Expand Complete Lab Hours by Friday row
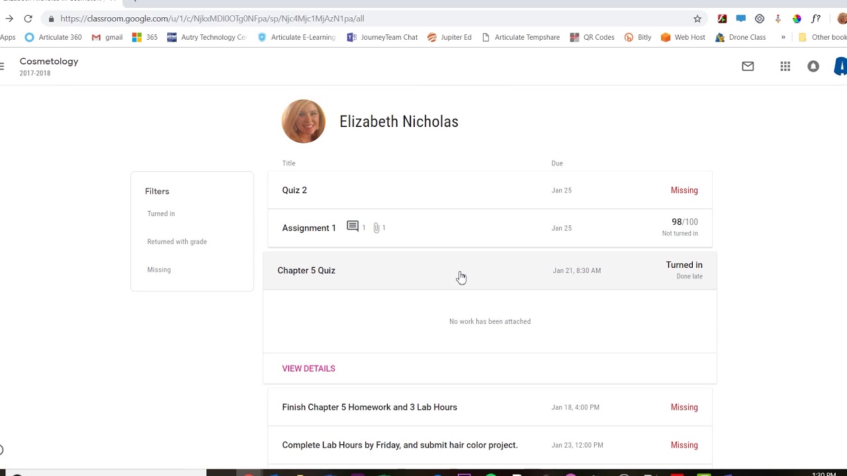Image resolution: width=847 pixels, height=476 pixels. [x=490, y=445]
